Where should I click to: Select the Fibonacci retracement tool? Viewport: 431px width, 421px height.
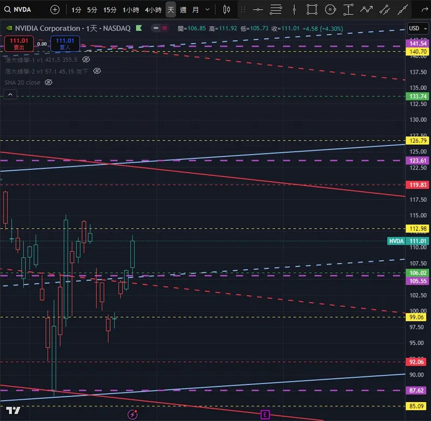[276, 10]
